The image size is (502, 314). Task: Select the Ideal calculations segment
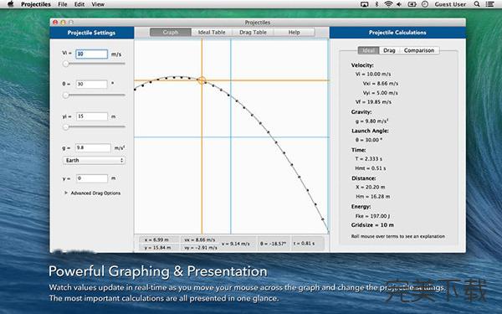click(368, 50)
